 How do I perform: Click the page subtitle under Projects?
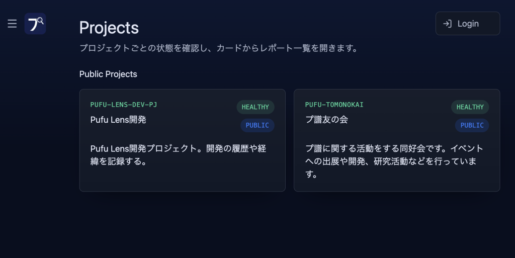(x=218, y=48)
